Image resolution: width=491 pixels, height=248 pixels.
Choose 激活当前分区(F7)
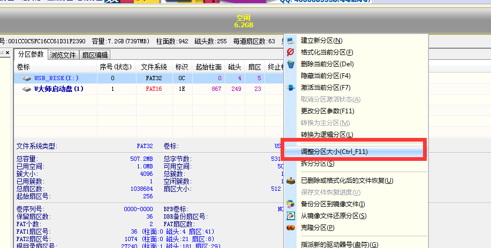click(326, 88)
